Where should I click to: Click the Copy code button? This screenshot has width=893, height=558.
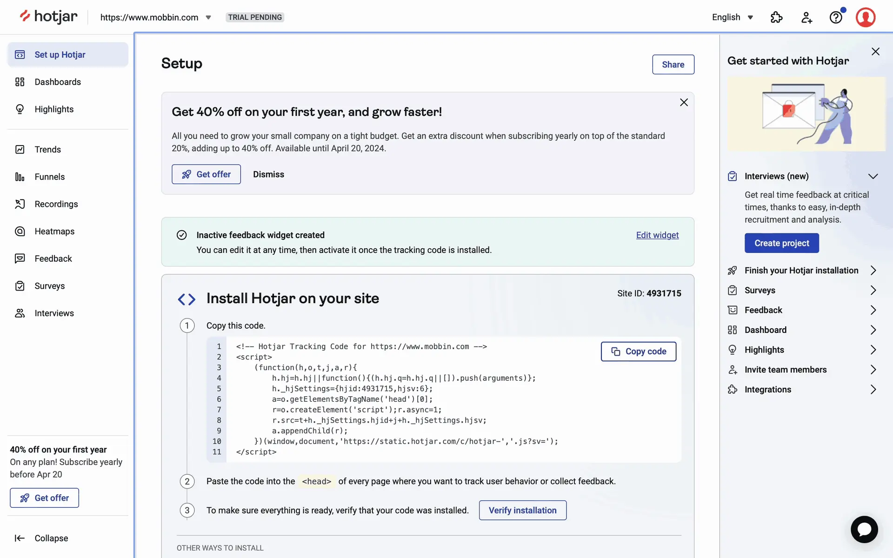(x=638, y=352)
